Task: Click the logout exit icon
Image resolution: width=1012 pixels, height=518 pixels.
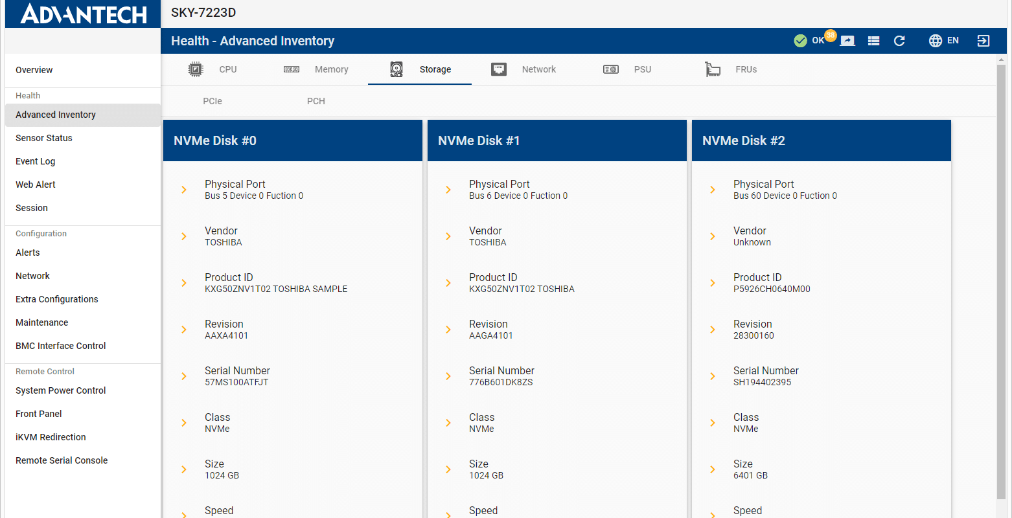Action: (983, 41)
